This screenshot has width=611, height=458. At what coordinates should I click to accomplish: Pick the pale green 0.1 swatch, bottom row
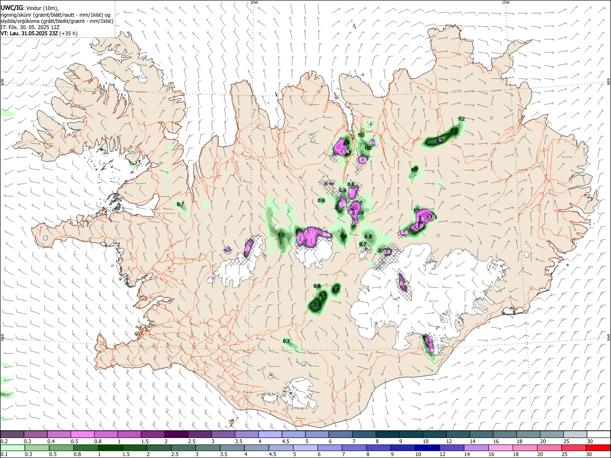tap(12, 448)
